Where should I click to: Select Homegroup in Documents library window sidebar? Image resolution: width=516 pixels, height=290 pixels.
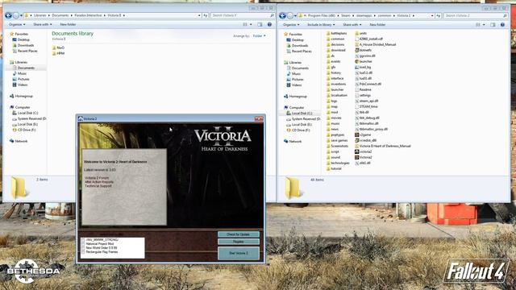(22, 96)
